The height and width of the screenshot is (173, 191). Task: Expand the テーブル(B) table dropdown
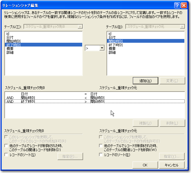(182, 27)
